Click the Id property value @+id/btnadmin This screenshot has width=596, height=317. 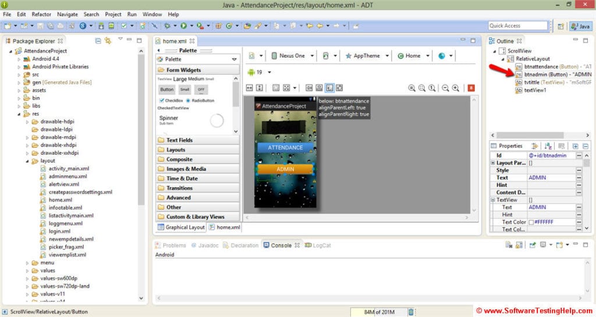pyautogui.click(x=547, y=156)
